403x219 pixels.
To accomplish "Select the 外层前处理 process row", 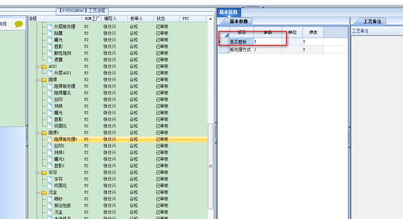I will click(118, 27).
